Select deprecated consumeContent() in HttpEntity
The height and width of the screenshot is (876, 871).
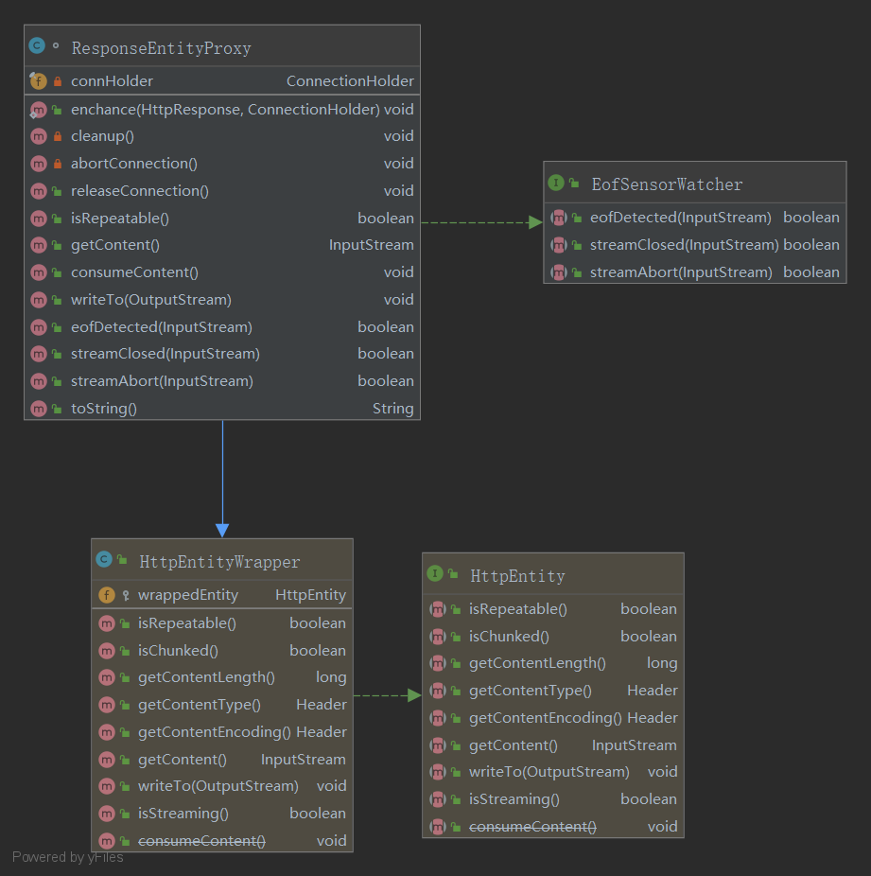tap(532, 827)
